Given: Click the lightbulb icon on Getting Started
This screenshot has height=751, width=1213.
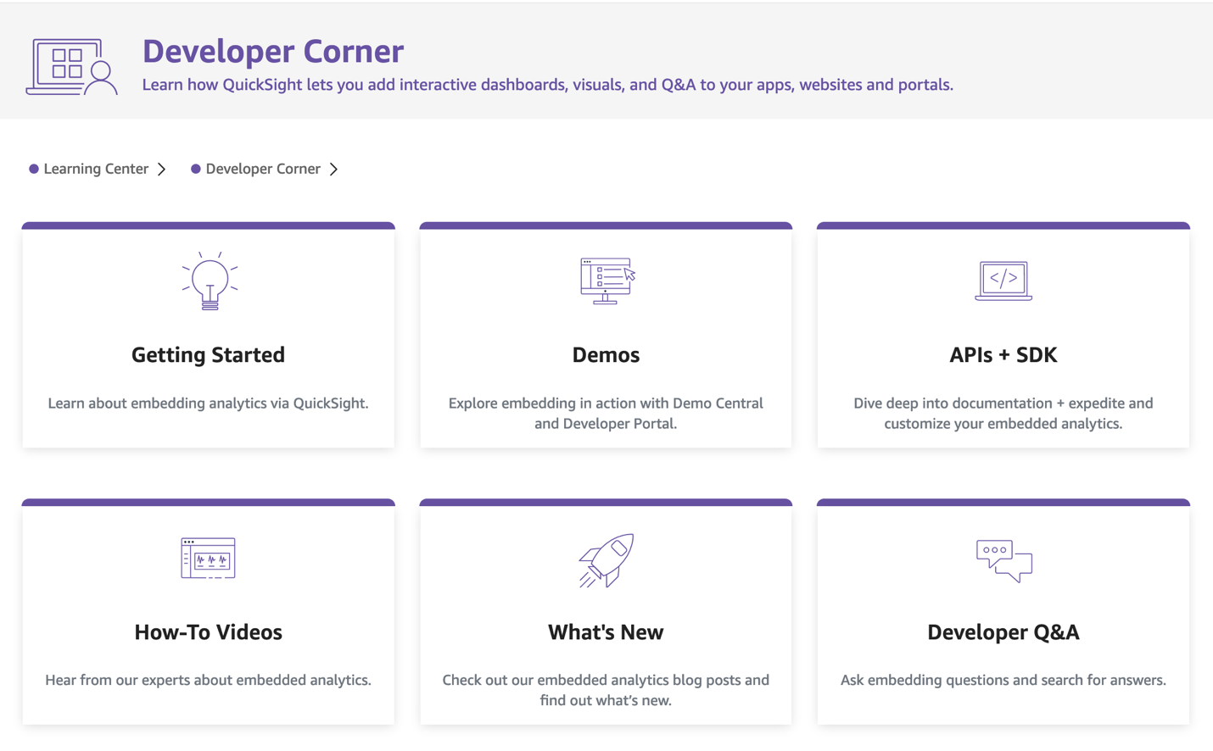Looking at the screenshot, I should (x=210, y=281).
